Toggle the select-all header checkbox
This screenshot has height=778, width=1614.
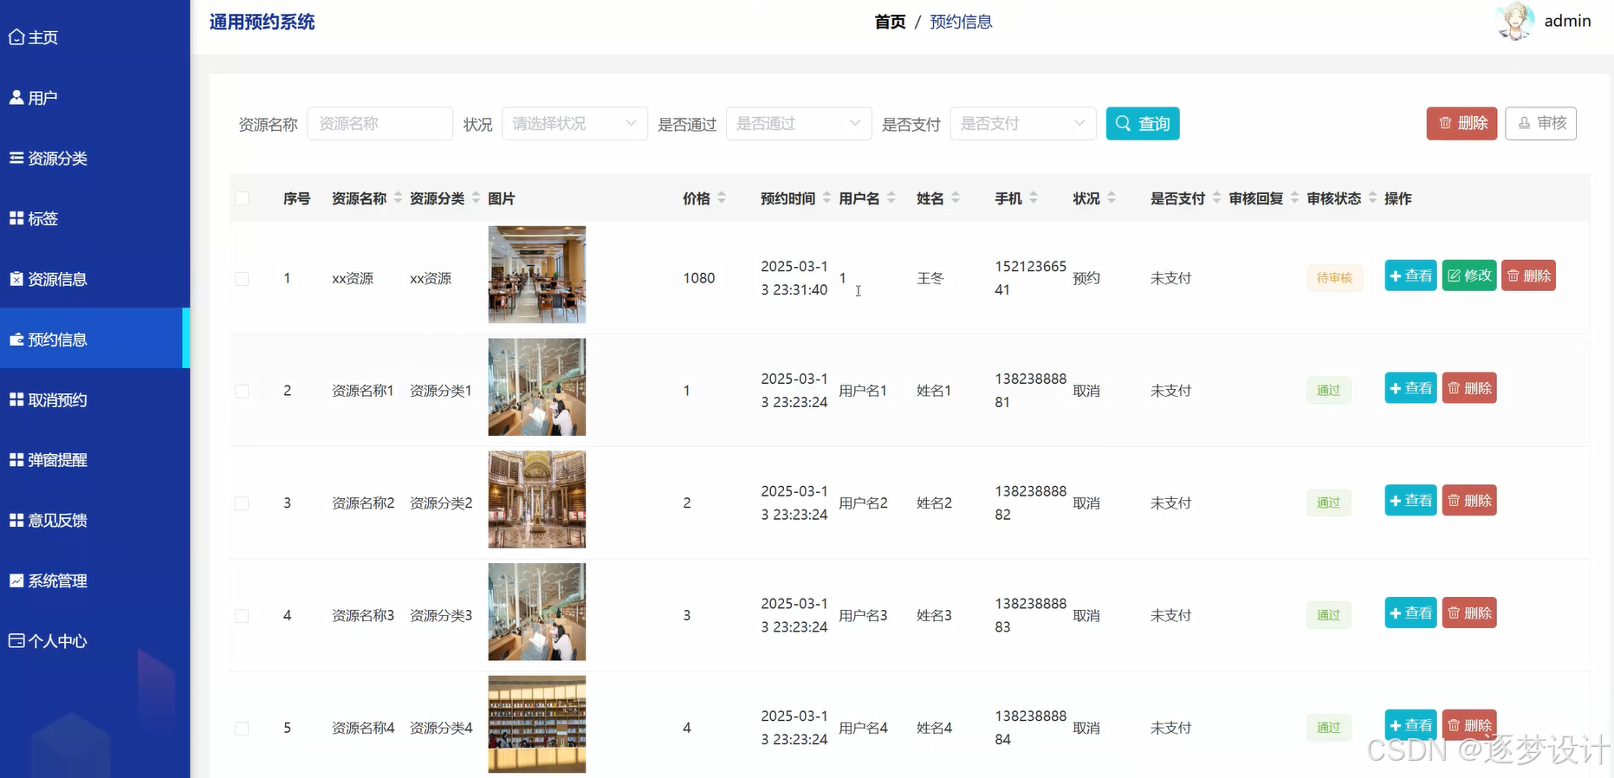[x=242, y=198]
